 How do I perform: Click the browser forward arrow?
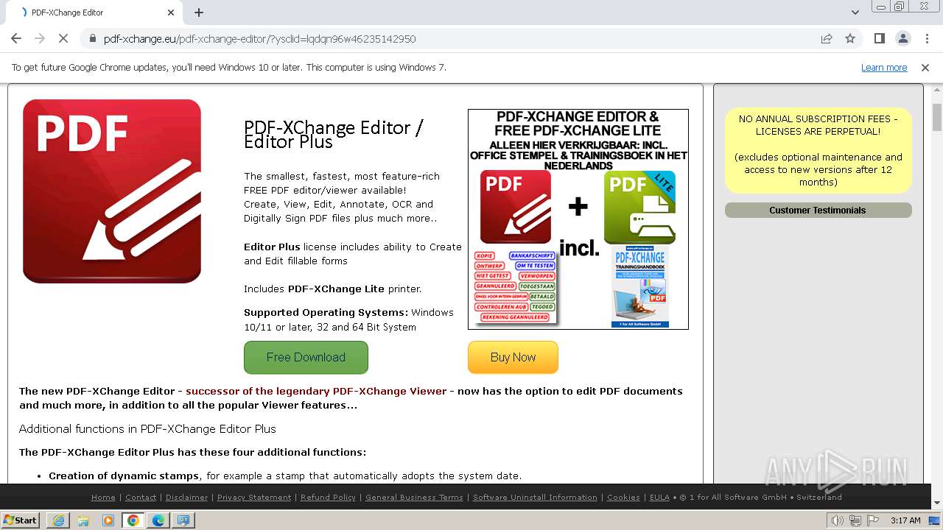click(x=40, y=38)
